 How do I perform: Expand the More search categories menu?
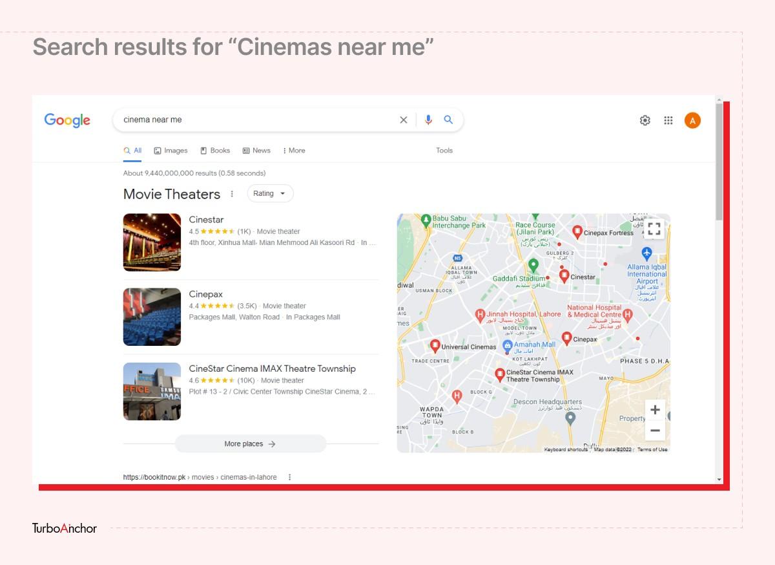(x=294, y=151)
